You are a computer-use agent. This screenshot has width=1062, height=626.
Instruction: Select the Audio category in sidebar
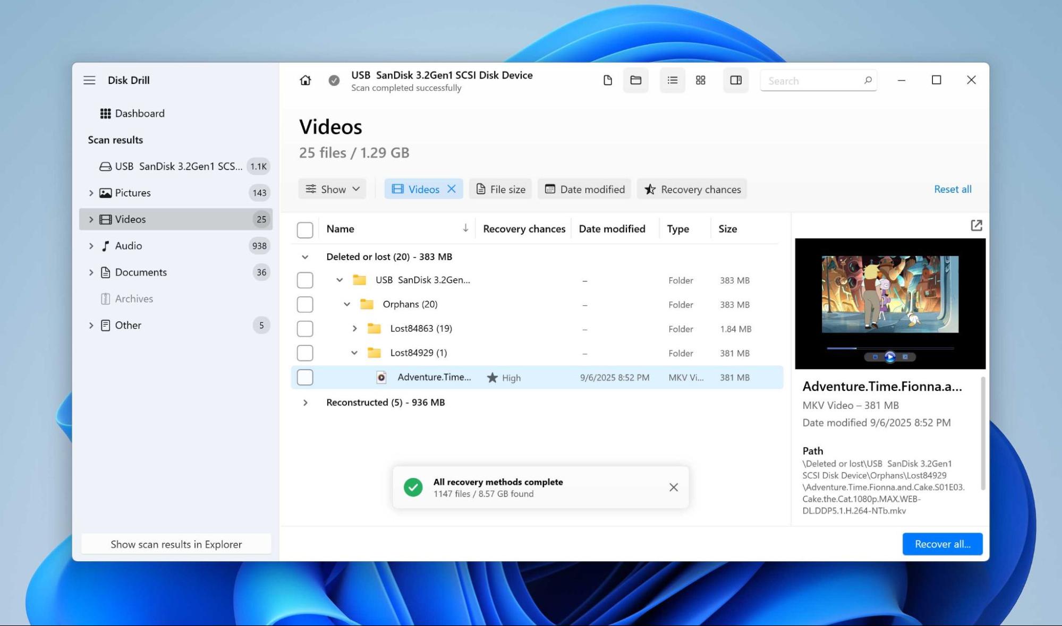tap(128, 245)
